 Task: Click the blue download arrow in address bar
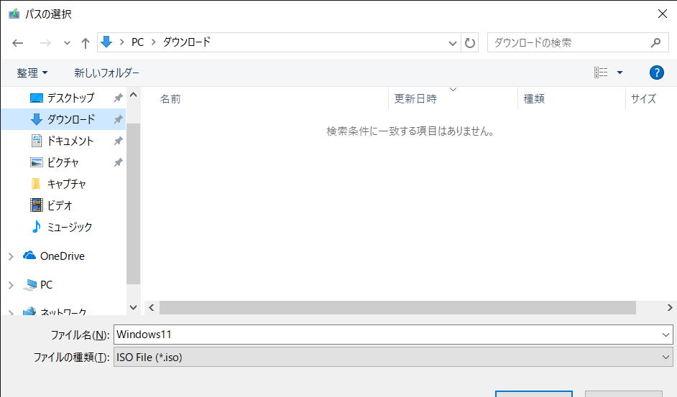(x=106, y=42)
